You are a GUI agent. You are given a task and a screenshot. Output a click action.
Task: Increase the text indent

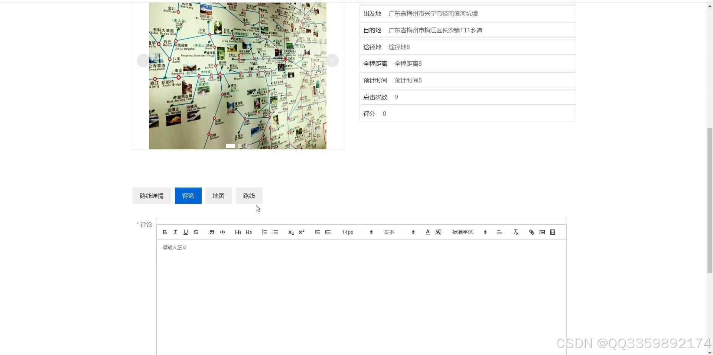coord(328,232)
